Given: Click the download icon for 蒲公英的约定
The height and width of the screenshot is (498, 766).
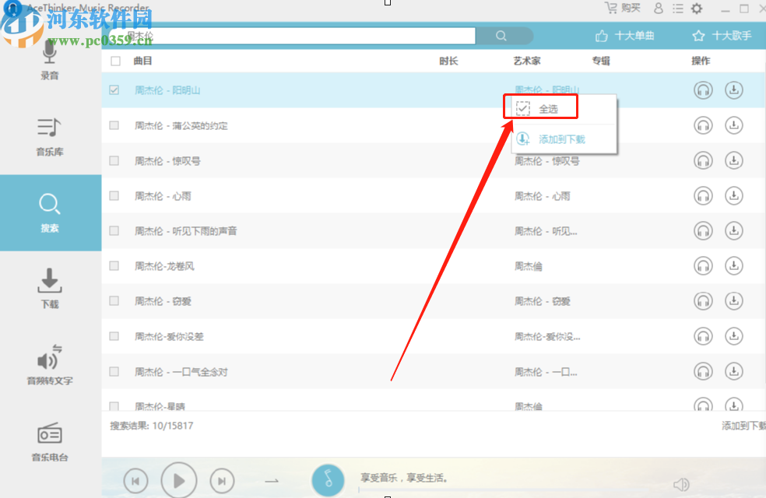Looking at the screenshot, I should (734, 125).
